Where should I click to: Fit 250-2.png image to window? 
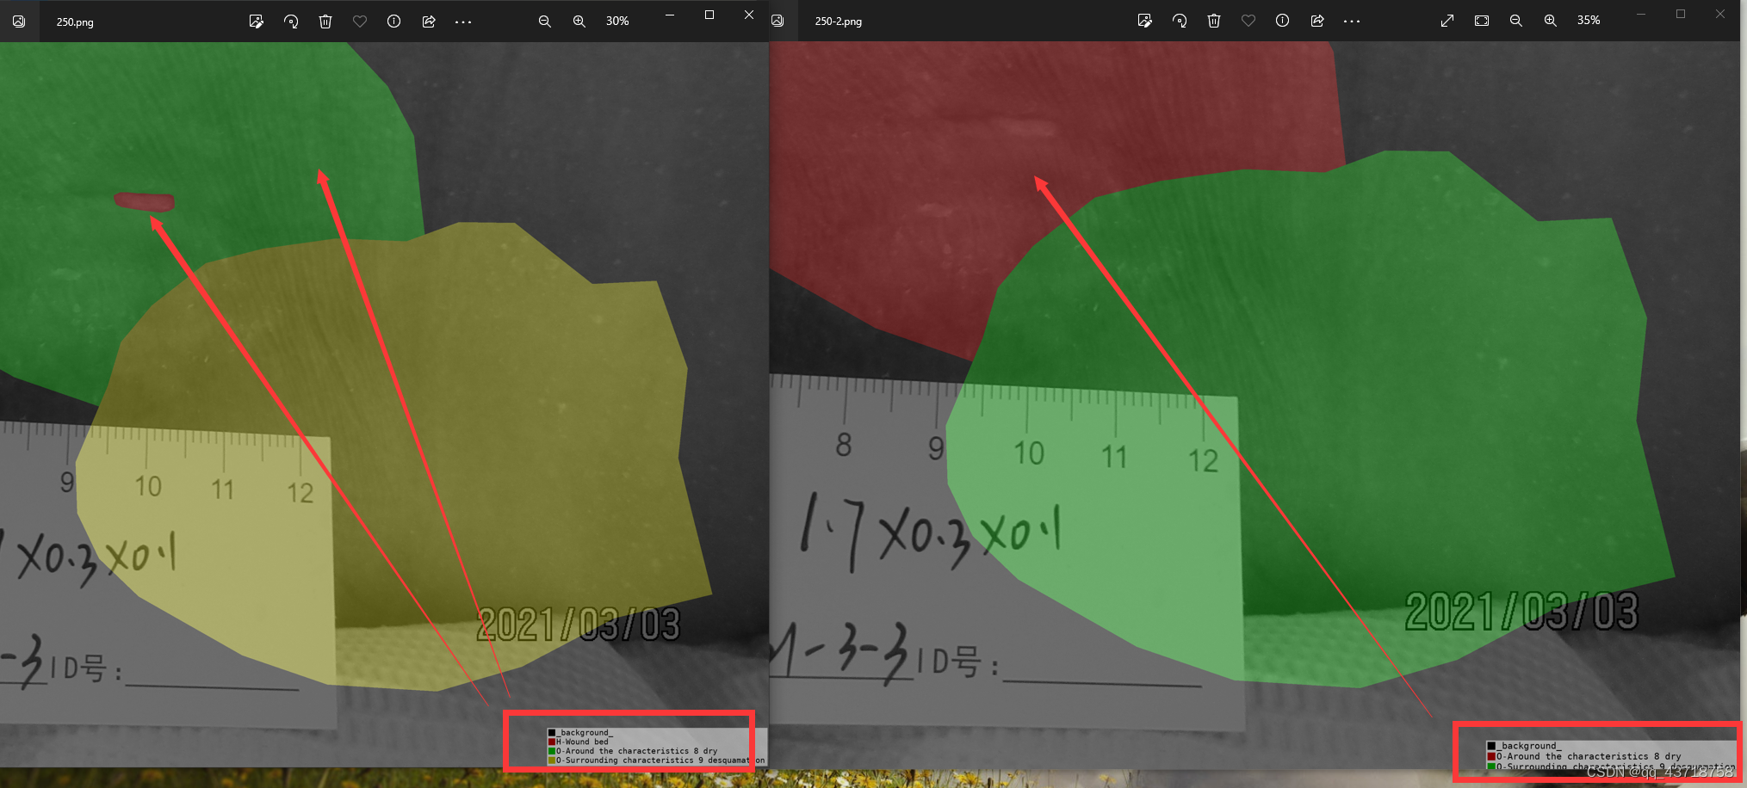pyautogui.click(x=1482, y=21)
